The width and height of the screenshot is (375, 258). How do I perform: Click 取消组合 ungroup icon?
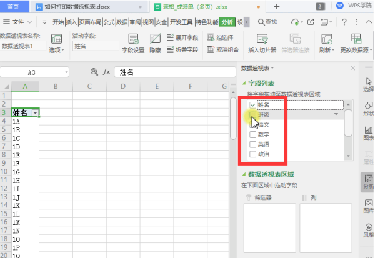point(211,49)
